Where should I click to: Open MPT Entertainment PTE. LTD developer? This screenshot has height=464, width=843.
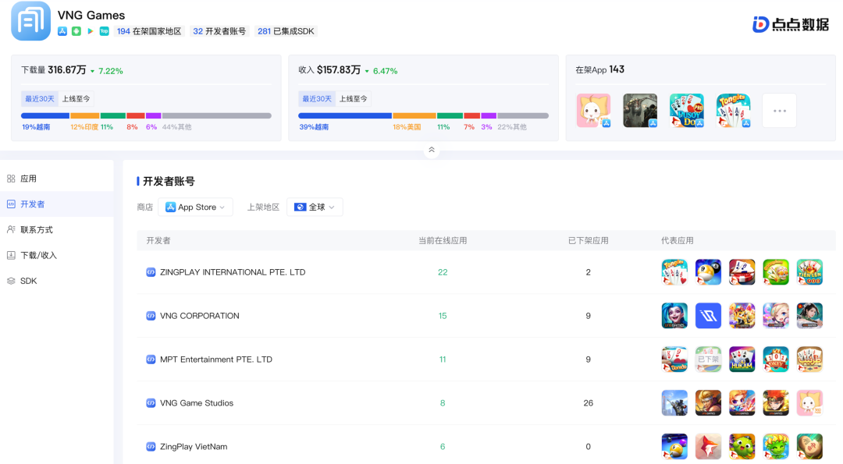click(x=215, y=360)
